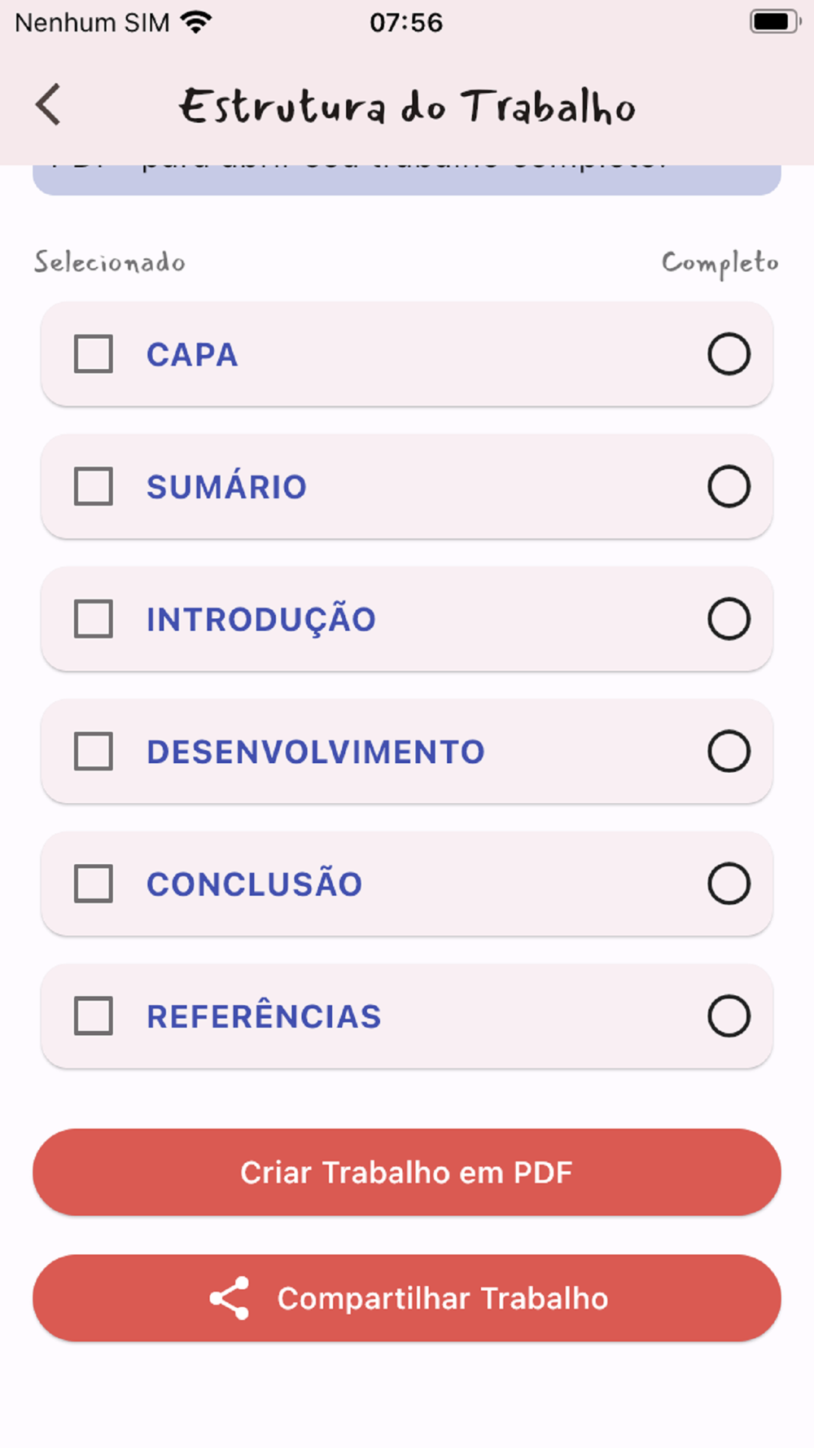814x1448 pixels.
Task: Tick the SUMÁRIO checkbox
Action: point(94,487)
